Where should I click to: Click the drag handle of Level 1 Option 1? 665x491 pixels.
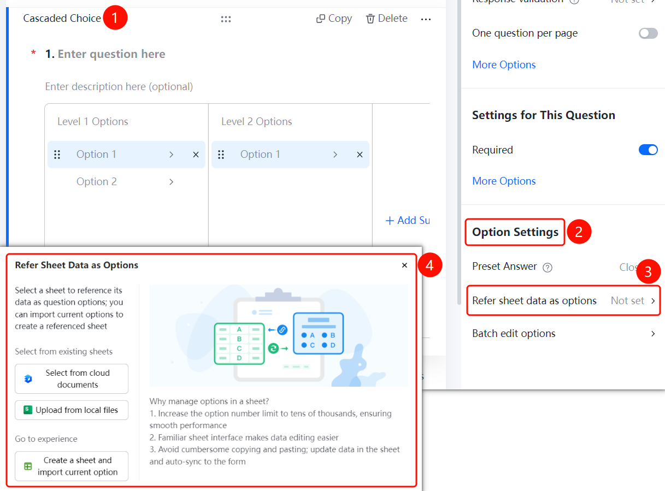pos(57,155)
